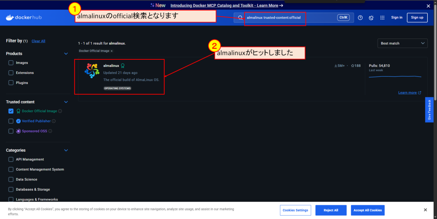Click the OPERATING SYSTEMS tag
This screenshot has width=437, height=219.
coord(117,88)
